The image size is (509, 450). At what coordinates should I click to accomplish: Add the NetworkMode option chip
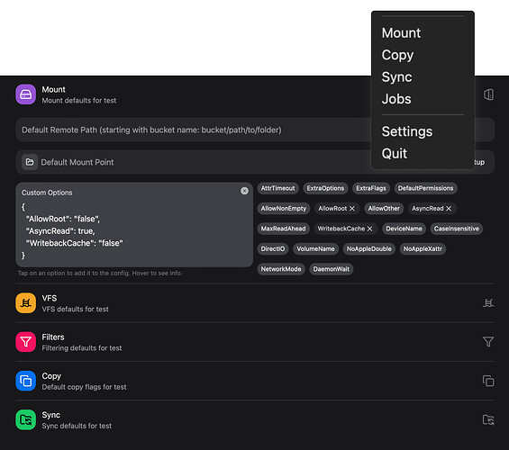[x=281, y=269]
